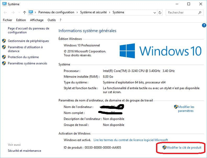Select the product ID 00330-80000-00000-AA905
Image resolution: width=207 pixels, height=158 pixels.
point(103,148)
